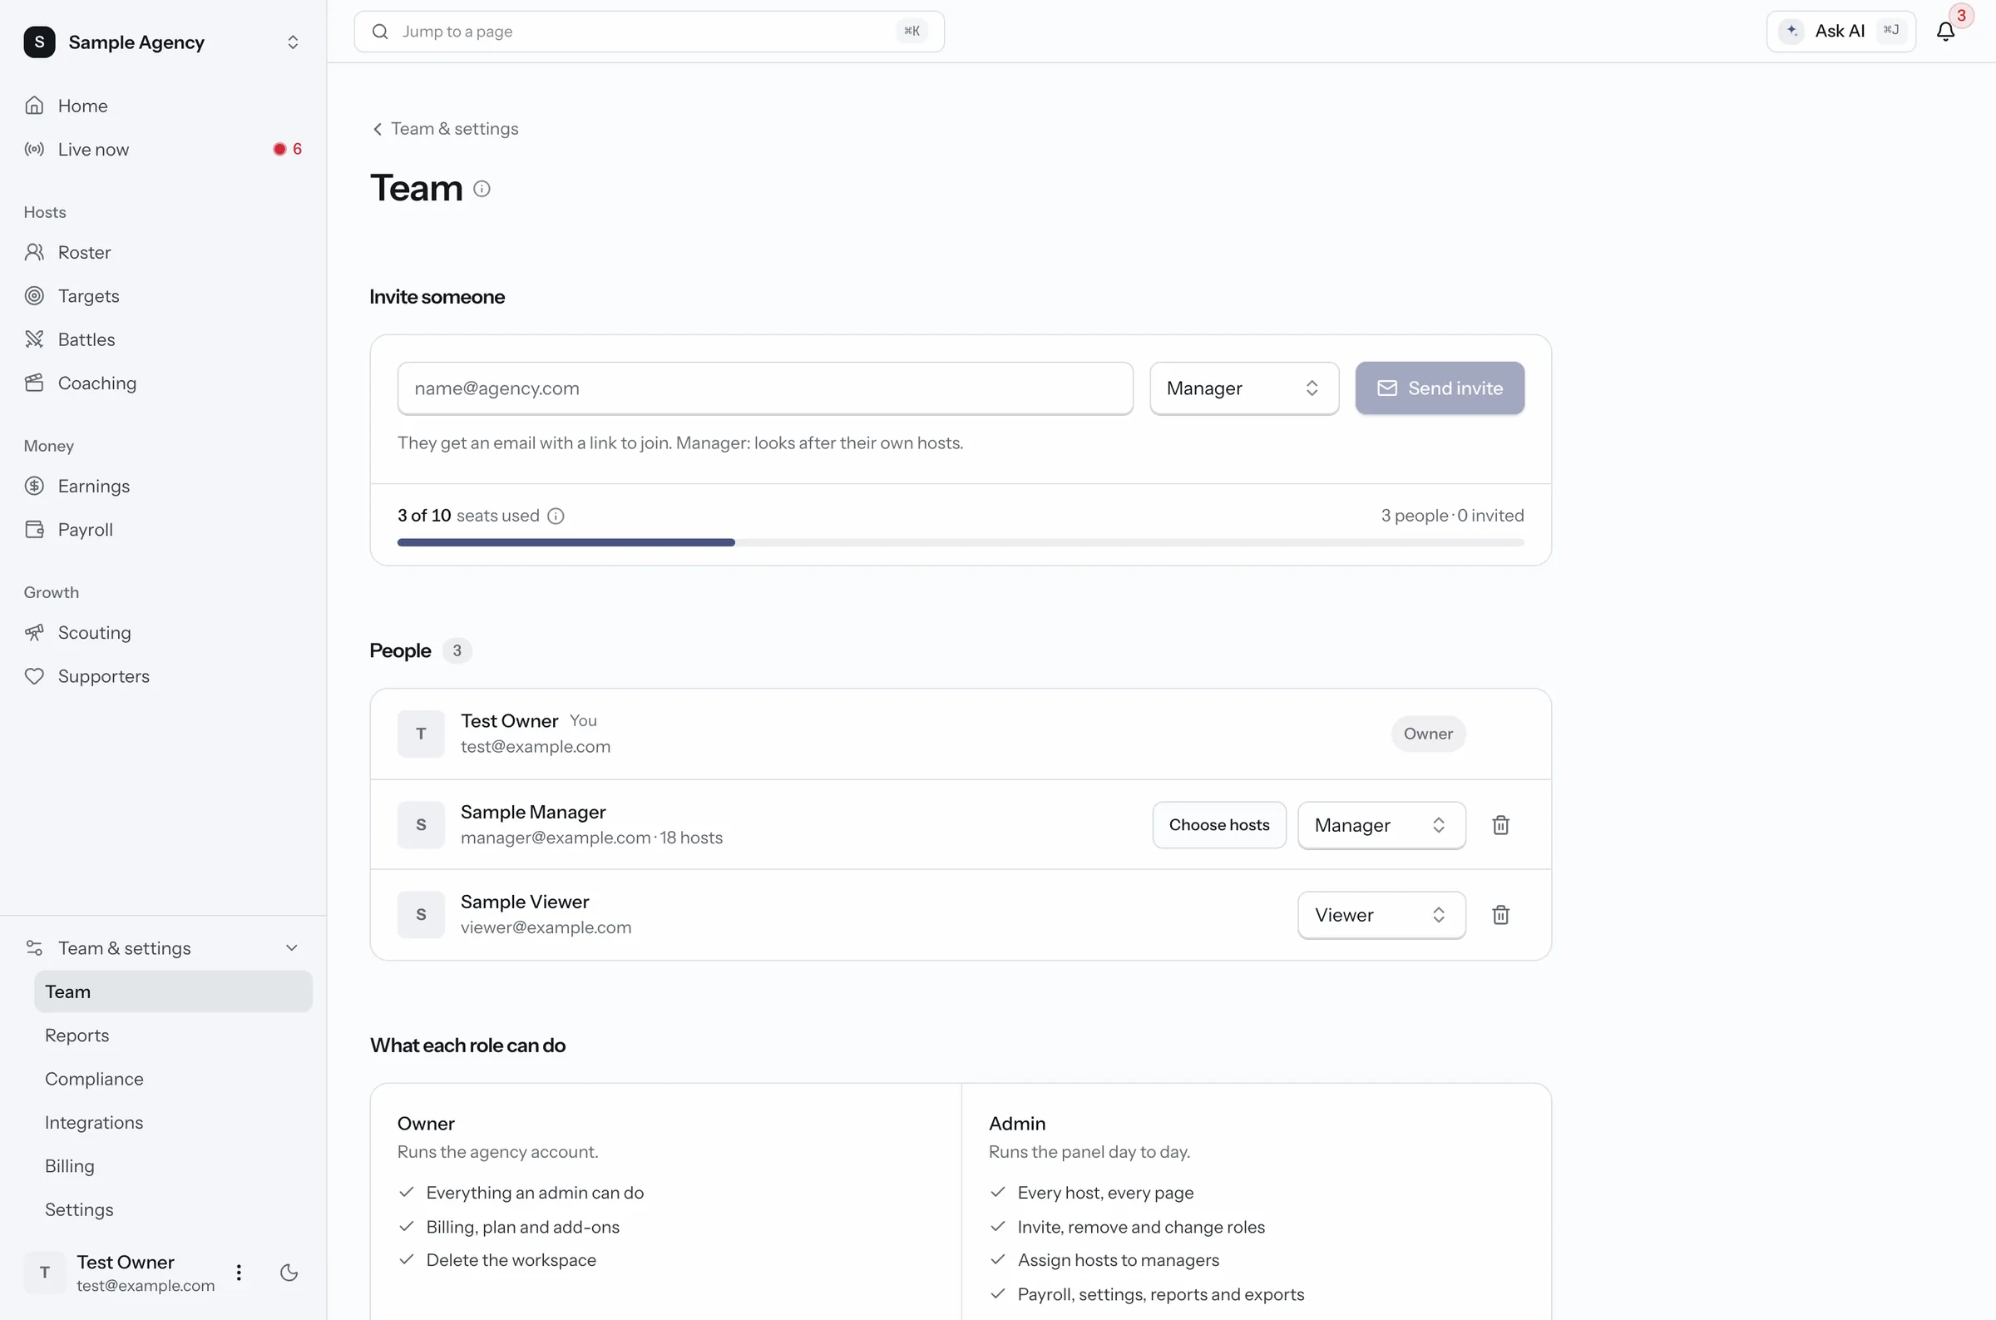Select the Team submenu item
1996x1320 pixels.
pyautogui.click(x=173, y=991)
